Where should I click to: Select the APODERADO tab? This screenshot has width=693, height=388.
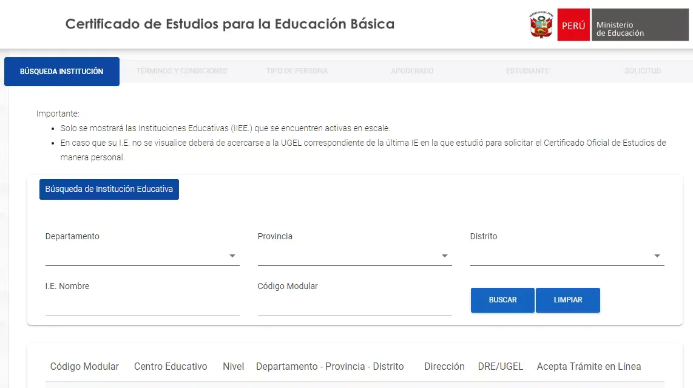pos(412,71)
